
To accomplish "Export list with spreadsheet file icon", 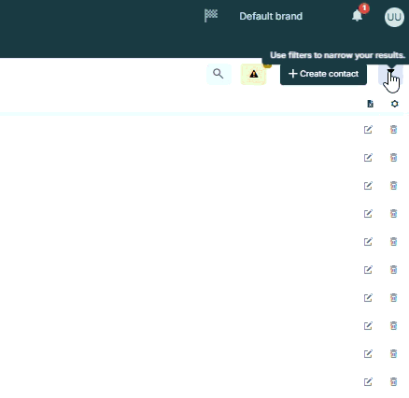I will click(x=370, y=104).
